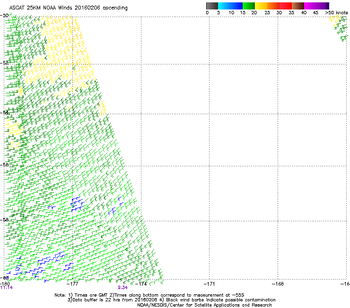The height and width of the screenshot is (308, 350).
Task: Click the -168 longitude axis label
Action: [x=278, y=284]
